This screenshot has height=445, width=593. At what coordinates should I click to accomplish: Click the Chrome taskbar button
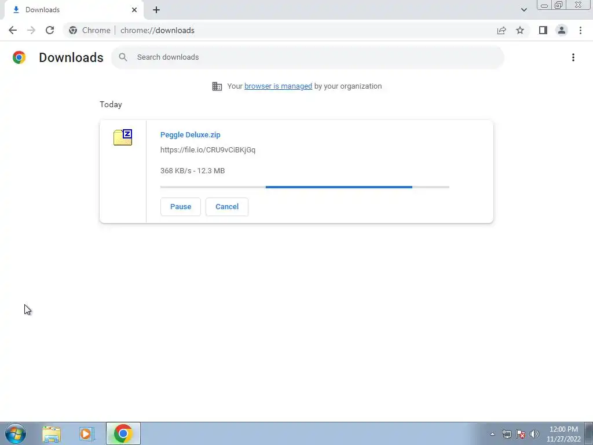tap(123, 433)
